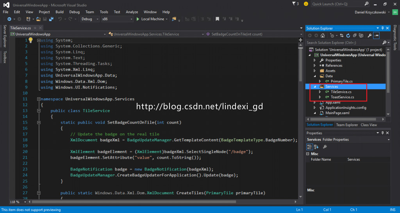
Task: Click the Open File folder icon
Action: point(39,19)
